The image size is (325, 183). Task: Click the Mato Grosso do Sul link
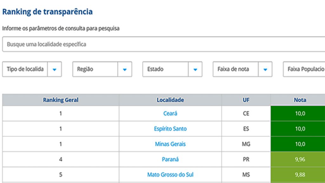(x=170, y=174)
